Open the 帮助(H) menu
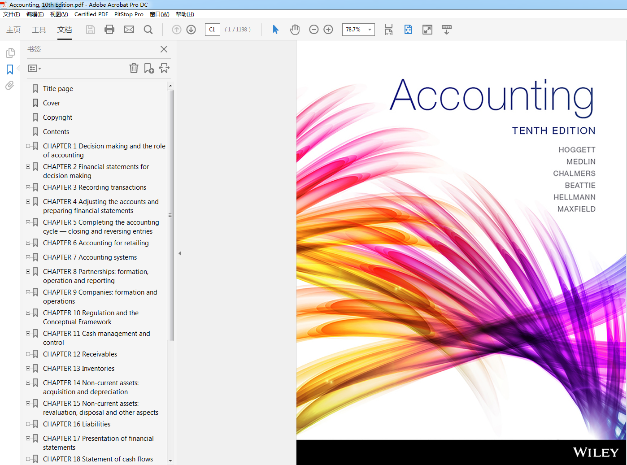Screen dimensions: 627x465 click(x=185, y=14)
